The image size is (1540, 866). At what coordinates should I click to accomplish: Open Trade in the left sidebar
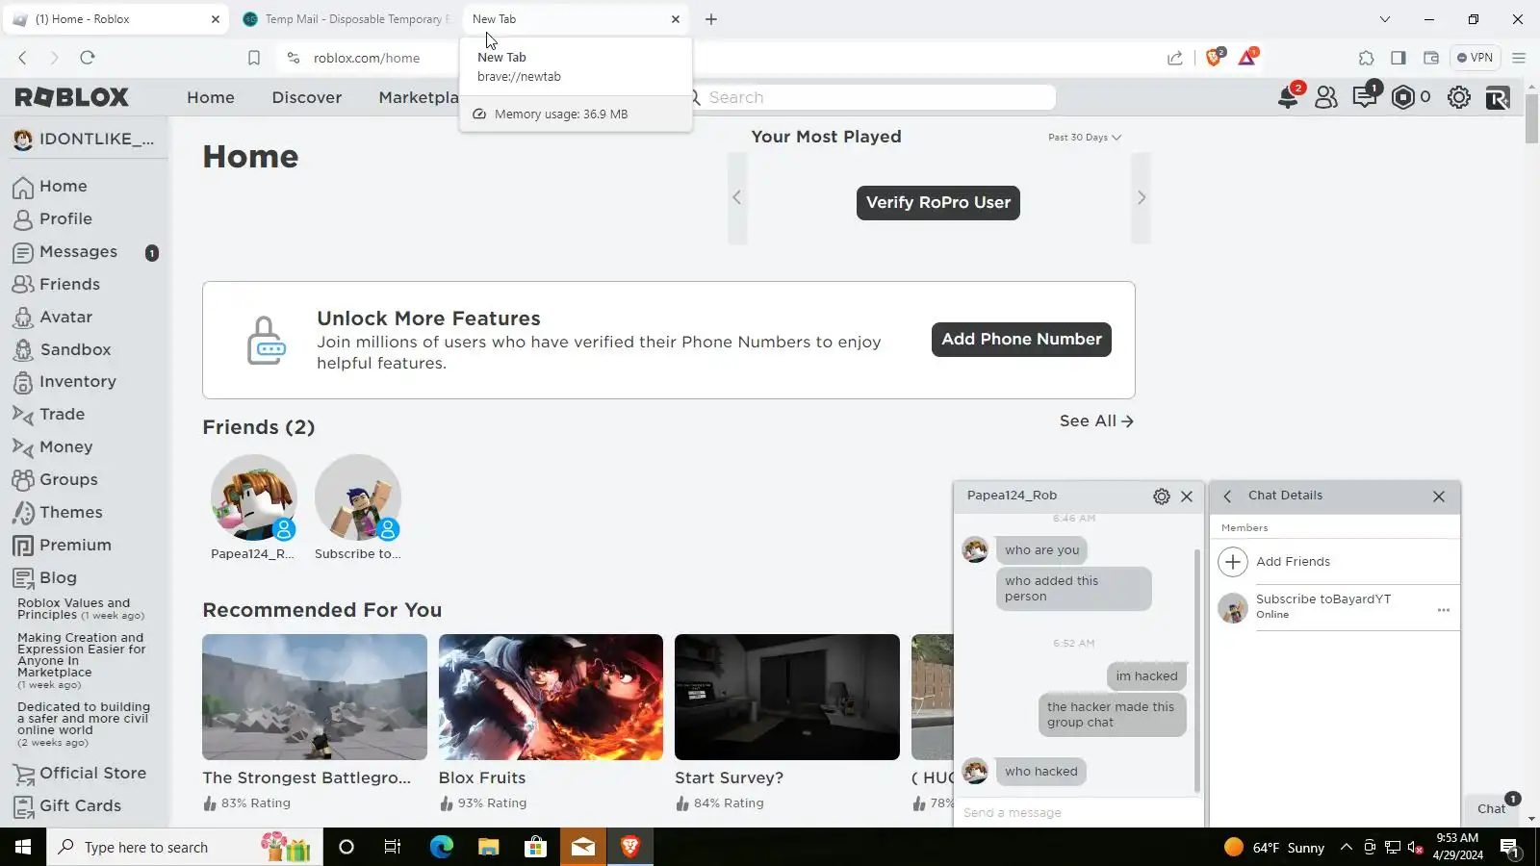pyautogui.click(x=62, y=415)
